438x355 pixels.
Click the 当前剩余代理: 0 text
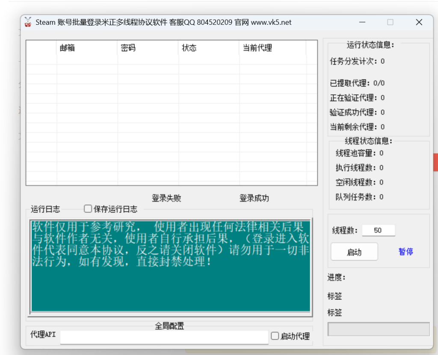pos(357,127)
